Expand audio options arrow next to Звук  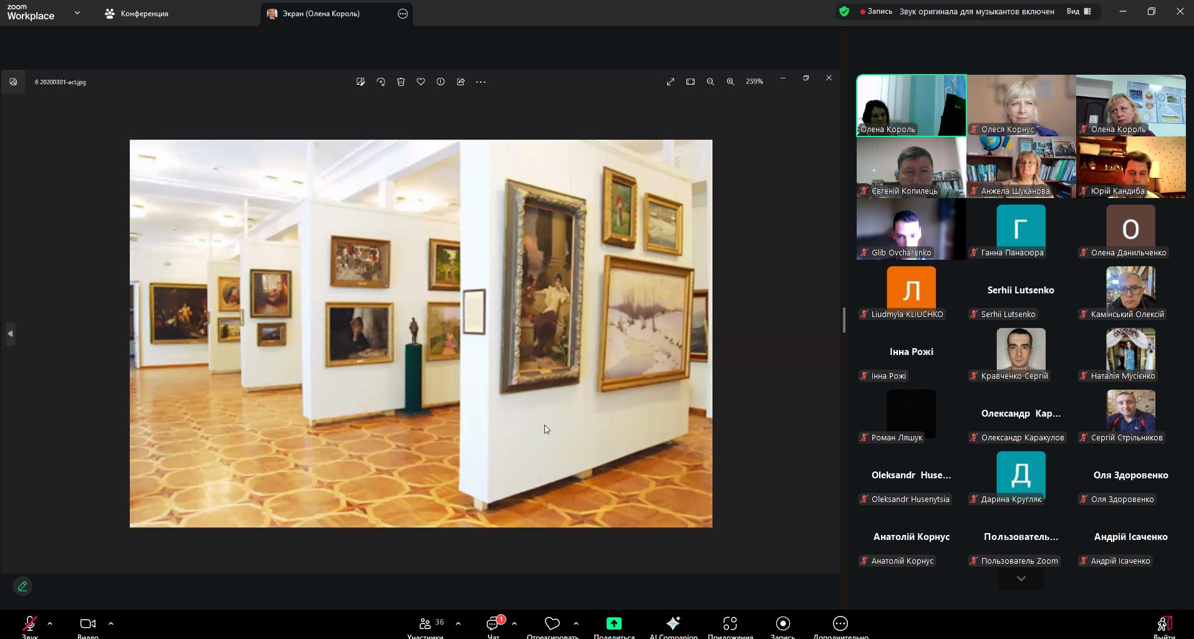tap(50, 623)
